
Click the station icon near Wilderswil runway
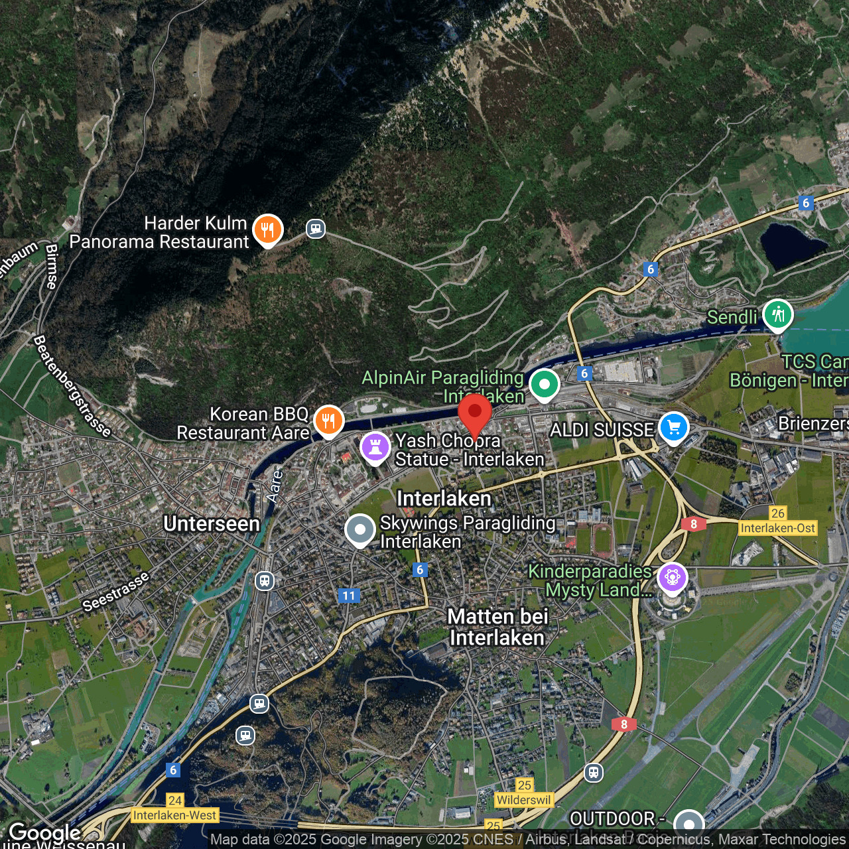point(594,773)
